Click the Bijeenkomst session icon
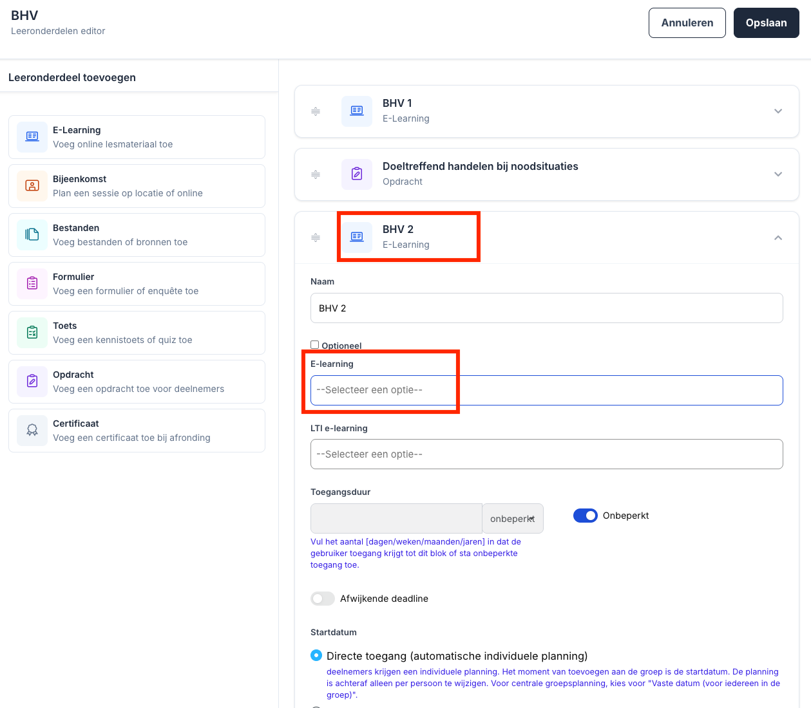This screenshot has width=811, height=708. (32, 186)
